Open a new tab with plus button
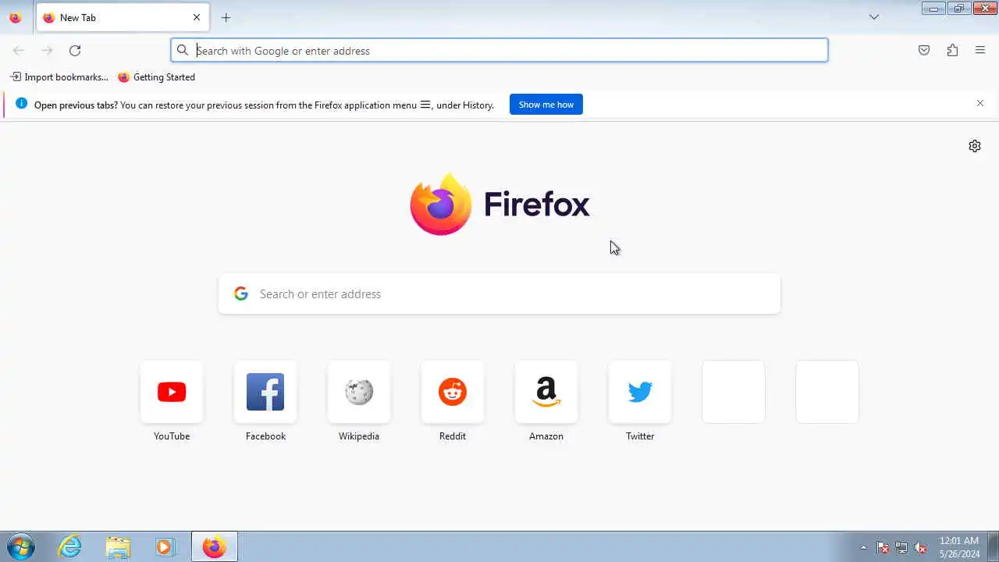The height and width of the screenshot is (562, 999). [x=226, y=17]
